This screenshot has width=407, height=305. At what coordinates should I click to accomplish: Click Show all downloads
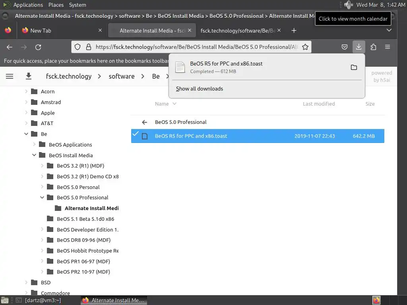tap(200, 89)
